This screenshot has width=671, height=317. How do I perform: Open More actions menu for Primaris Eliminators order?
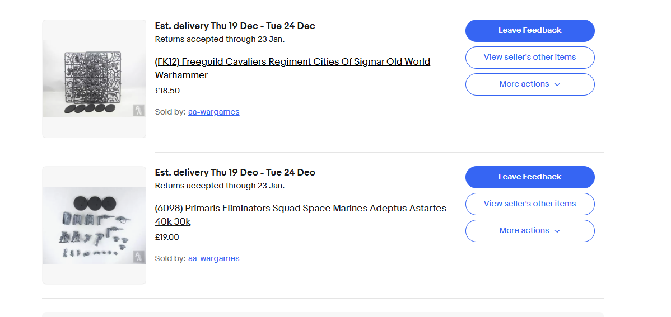pos(529,231)
